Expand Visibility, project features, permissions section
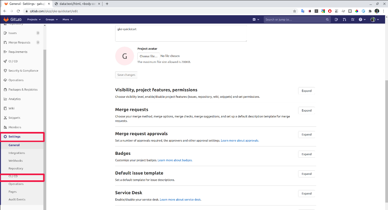 pos(307,91)
